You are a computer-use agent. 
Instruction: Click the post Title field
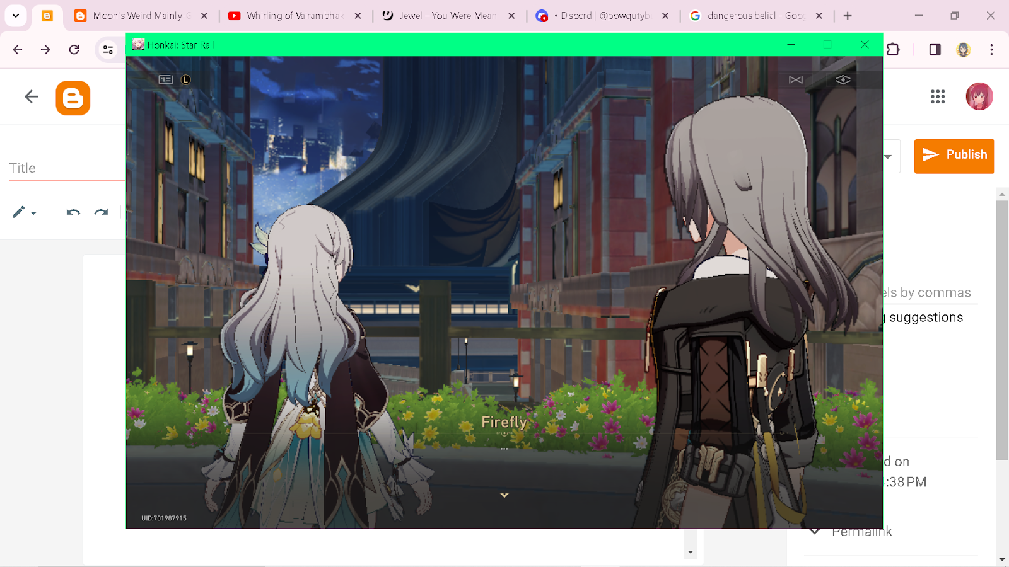[67, 168]
